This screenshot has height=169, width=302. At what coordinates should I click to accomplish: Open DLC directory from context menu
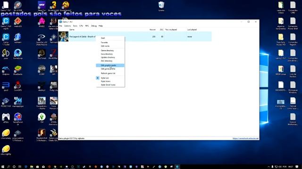point(110,61)
